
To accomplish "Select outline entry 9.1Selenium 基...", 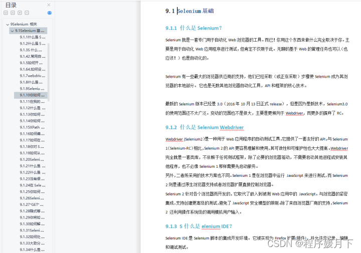I will coord(30,31).
